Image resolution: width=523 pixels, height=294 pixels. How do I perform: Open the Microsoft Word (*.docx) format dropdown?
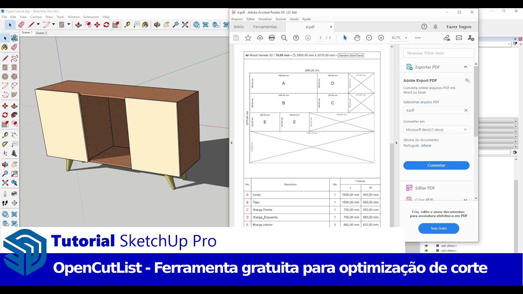[x=436, y=129]
